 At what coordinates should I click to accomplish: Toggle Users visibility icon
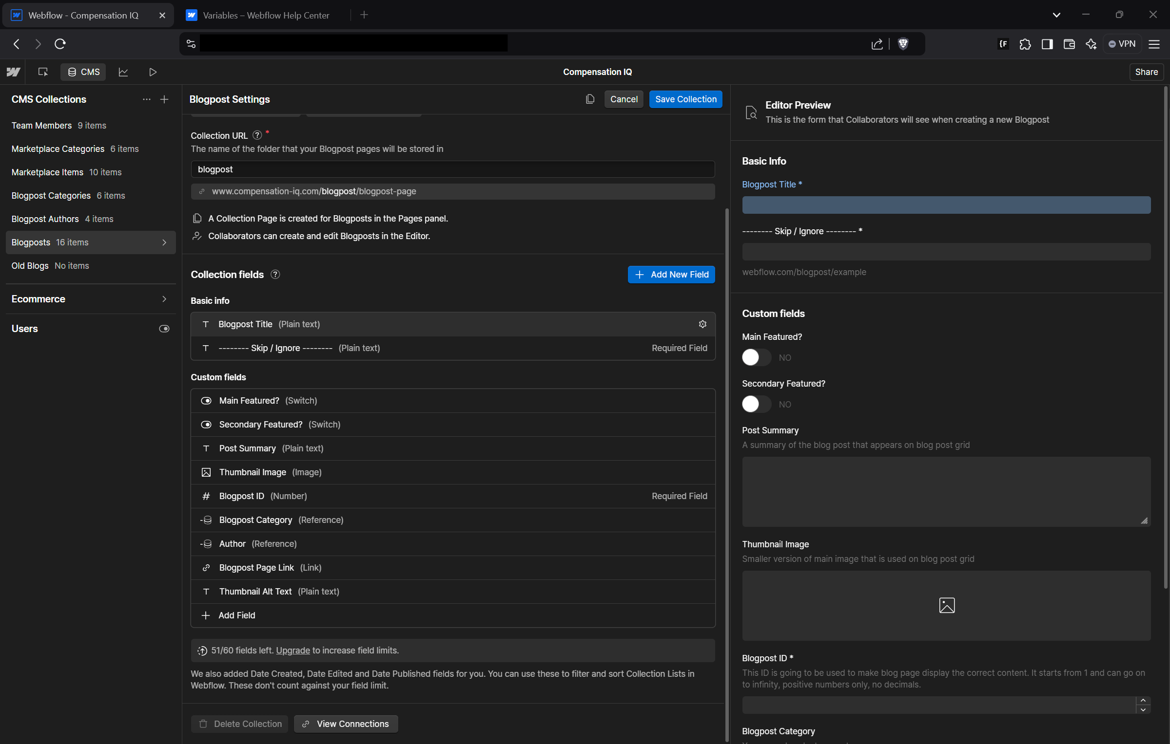click(x=164, y=329)
